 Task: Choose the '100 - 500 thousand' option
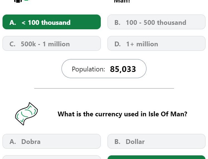click(x=156, y=22)
